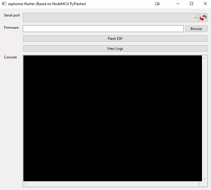211x190 pixels.
Task: Click the console vertical scrollbar track
Action: pos(205,118)
